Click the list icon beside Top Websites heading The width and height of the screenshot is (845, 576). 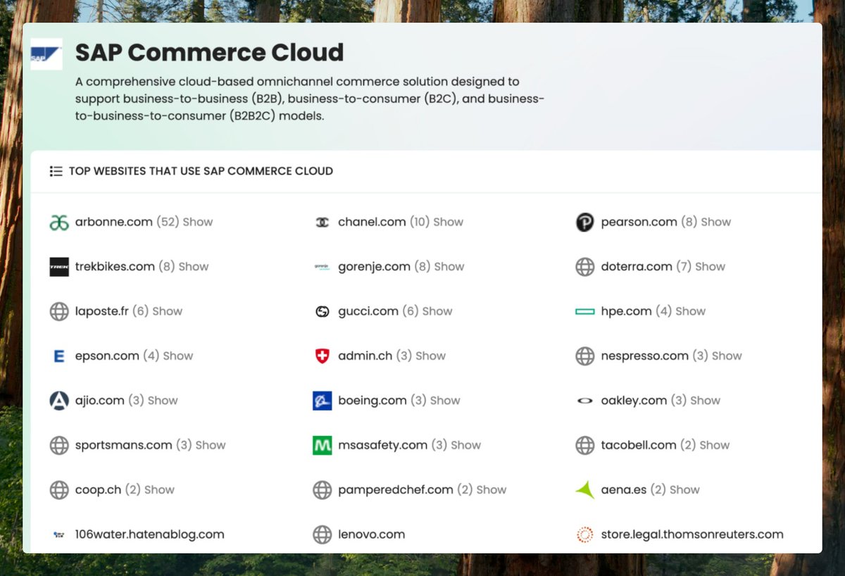pos(56,171)
